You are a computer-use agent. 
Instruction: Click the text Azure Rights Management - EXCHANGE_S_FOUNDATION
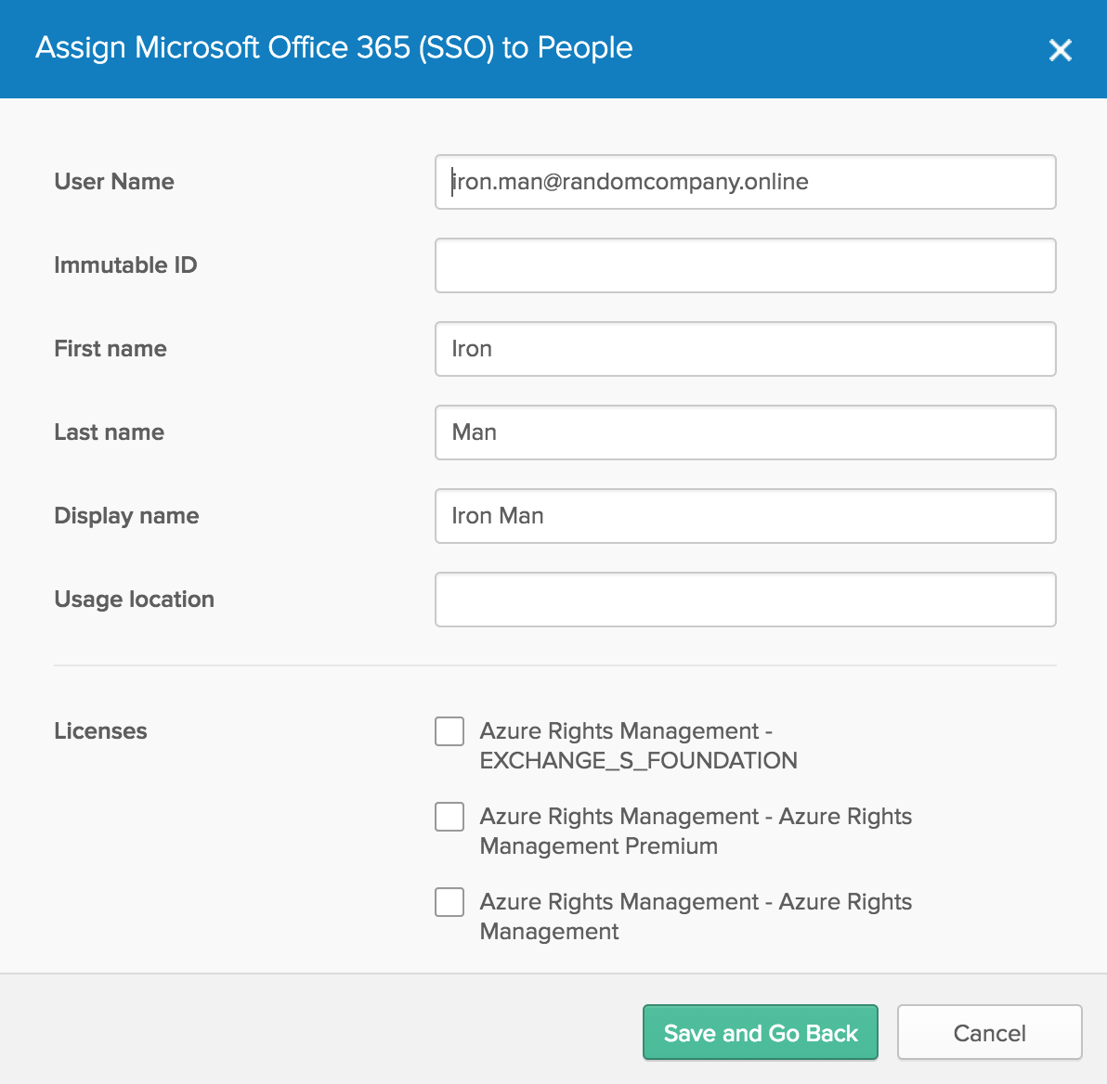(638, 745)
